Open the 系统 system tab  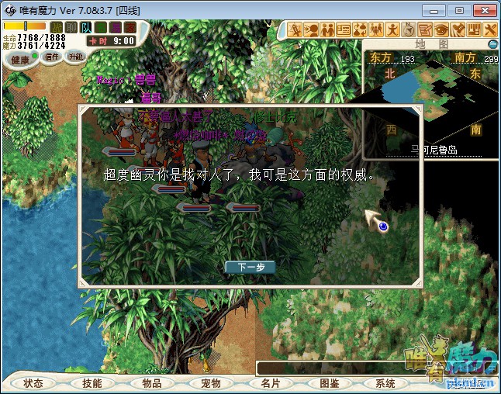[x=385, y=383]
